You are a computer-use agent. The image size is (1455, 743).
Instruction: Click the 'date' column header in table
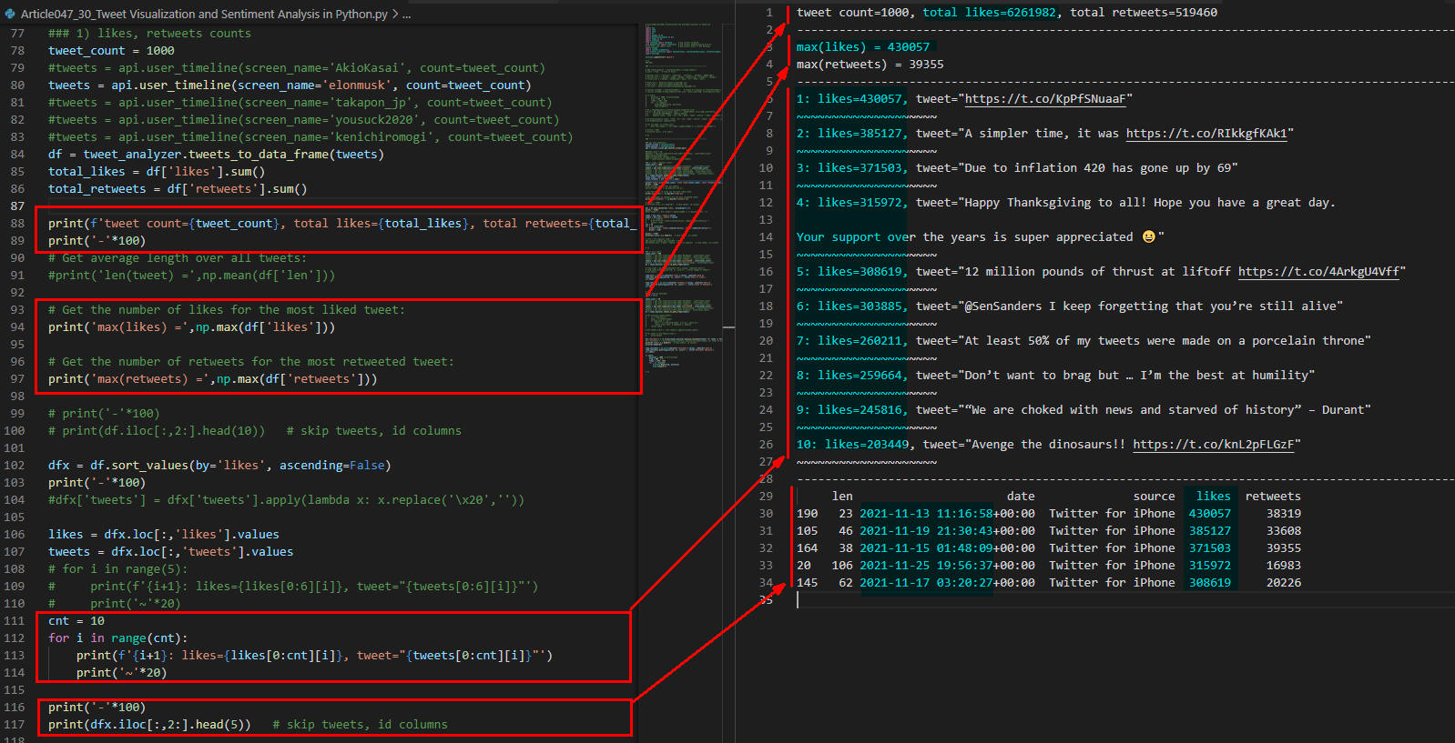point(1021,496)
